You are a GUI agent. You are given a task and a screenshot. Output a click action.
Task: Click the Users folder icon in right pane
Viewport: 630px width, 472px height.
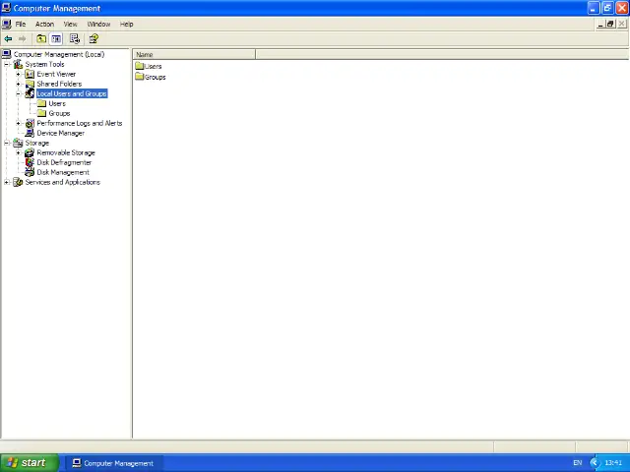pyautogui.click(x=140, y=66)
